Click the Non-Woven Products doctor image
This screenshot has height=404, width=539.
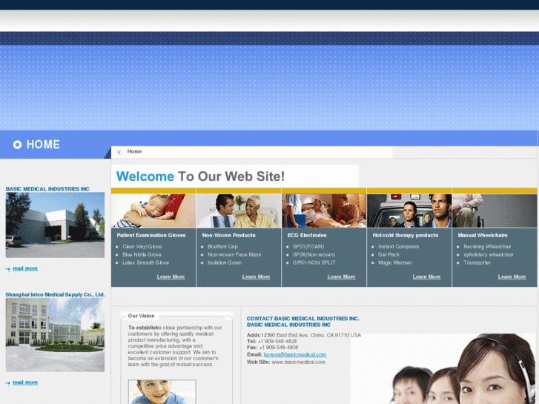click(239, 211)
